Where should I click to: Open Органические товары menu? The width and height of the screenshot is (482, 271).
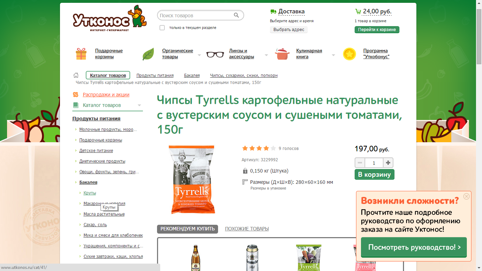click(177, 54)
